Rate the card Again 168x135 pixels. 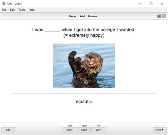(x=69, y=130)
